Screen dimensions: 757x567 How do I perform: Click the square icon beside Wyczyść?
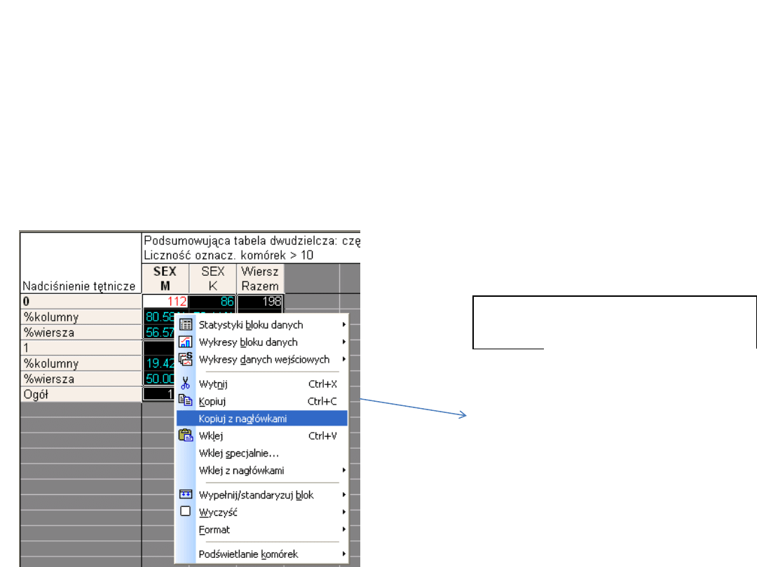[186, 512]
